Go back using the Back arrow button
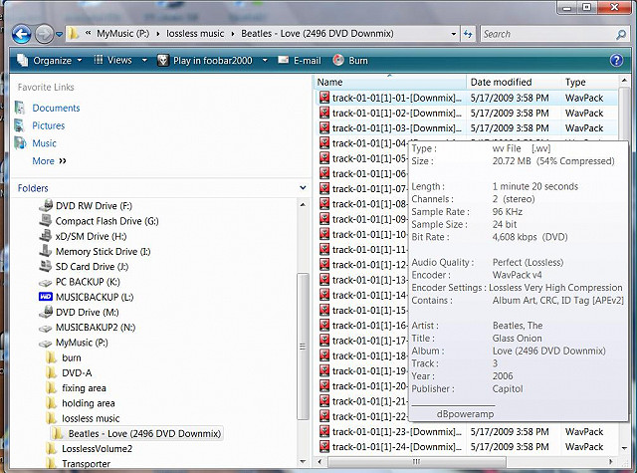637x473 pixels. (21, 34)
